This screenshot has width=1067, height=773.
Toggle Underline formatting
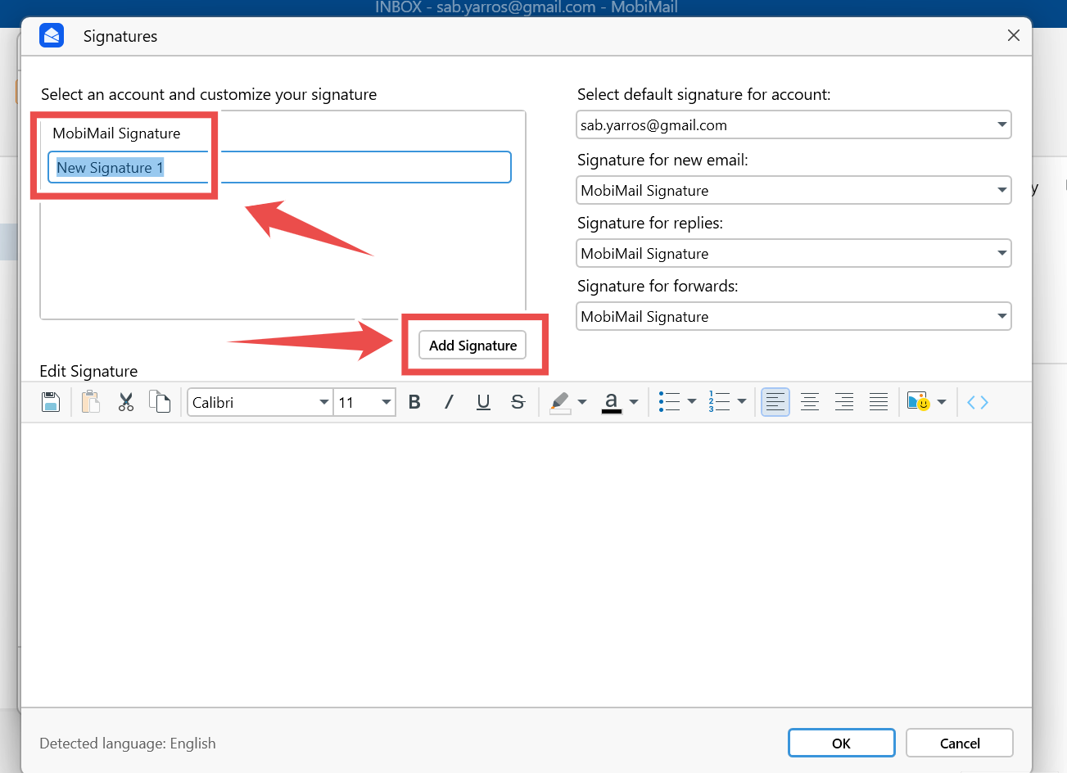[x=483, y=402]
